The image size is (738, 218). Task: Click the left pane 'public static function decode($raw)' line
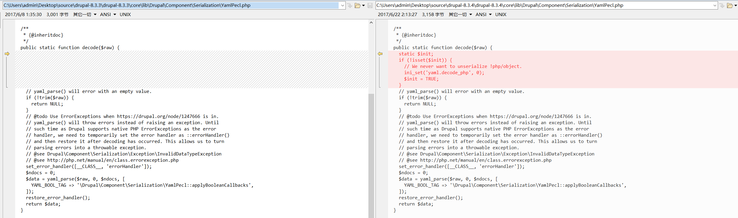[x=70, y=48]
